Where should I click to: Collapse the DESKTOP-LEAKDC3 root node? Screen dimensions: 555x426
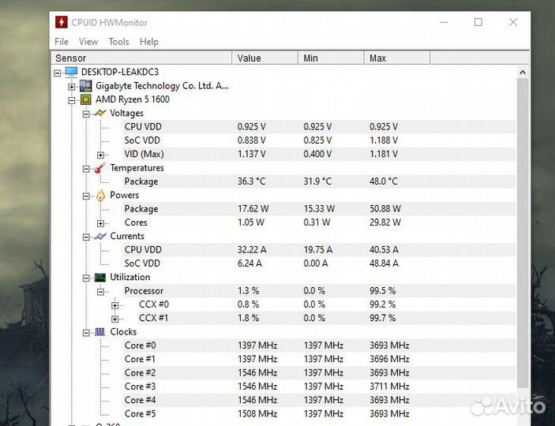click(57, 73)
